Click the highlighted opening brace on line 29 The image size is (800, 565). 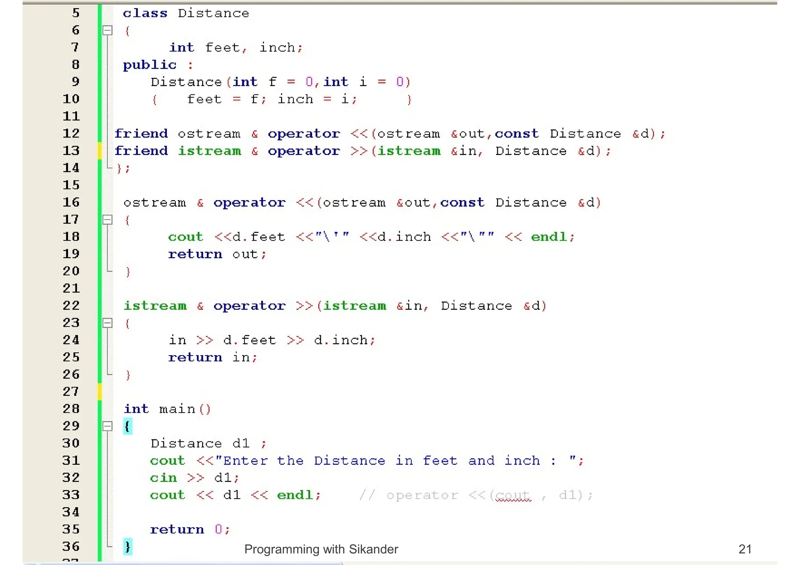[x=127, y=426]
